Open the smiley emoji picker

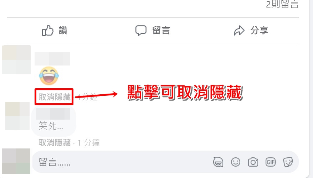[x=236, y=162]
